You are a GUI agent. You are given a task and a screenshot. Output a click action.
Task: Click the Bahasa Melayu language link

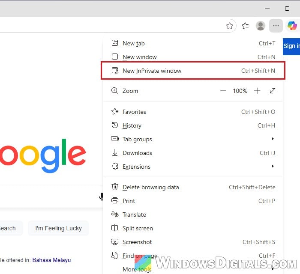pyautogui.click(x=51, y=260)
